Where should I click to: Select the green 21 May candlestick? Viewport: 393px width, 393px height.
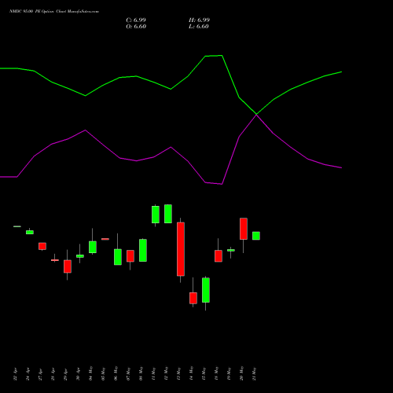pos(256,236)
